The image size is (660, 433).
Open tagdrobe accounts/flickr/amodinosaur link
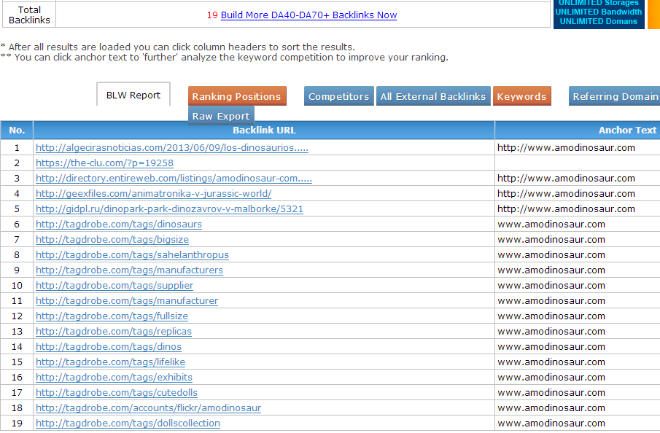(148, 407)
